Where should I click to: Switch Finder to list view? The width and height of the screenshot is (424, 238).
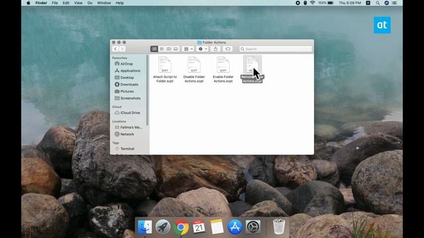point(162,49)
